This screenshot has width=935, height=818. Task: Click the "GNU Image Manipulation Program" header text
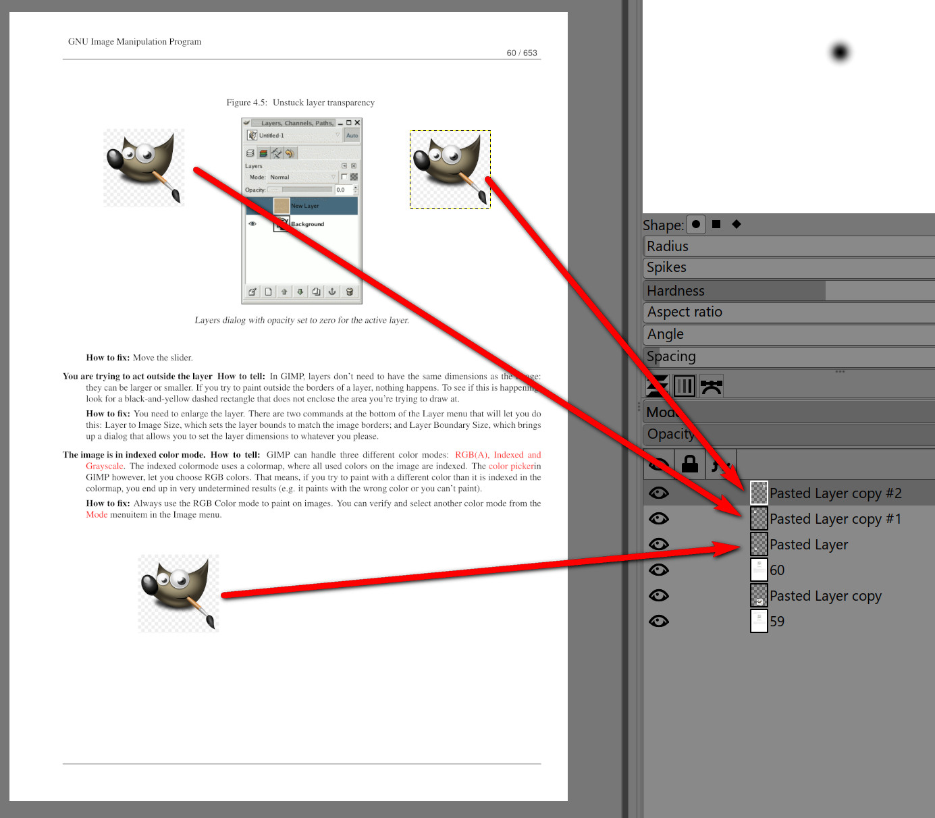[134, 42]
